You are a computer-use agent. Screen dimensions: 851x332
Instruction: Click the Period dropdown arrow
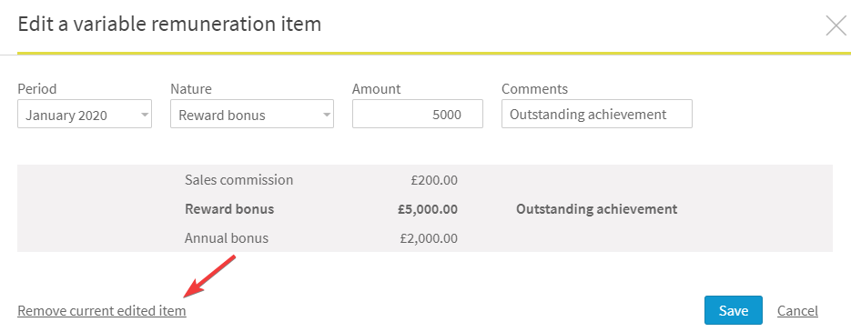tap(145, 115)
